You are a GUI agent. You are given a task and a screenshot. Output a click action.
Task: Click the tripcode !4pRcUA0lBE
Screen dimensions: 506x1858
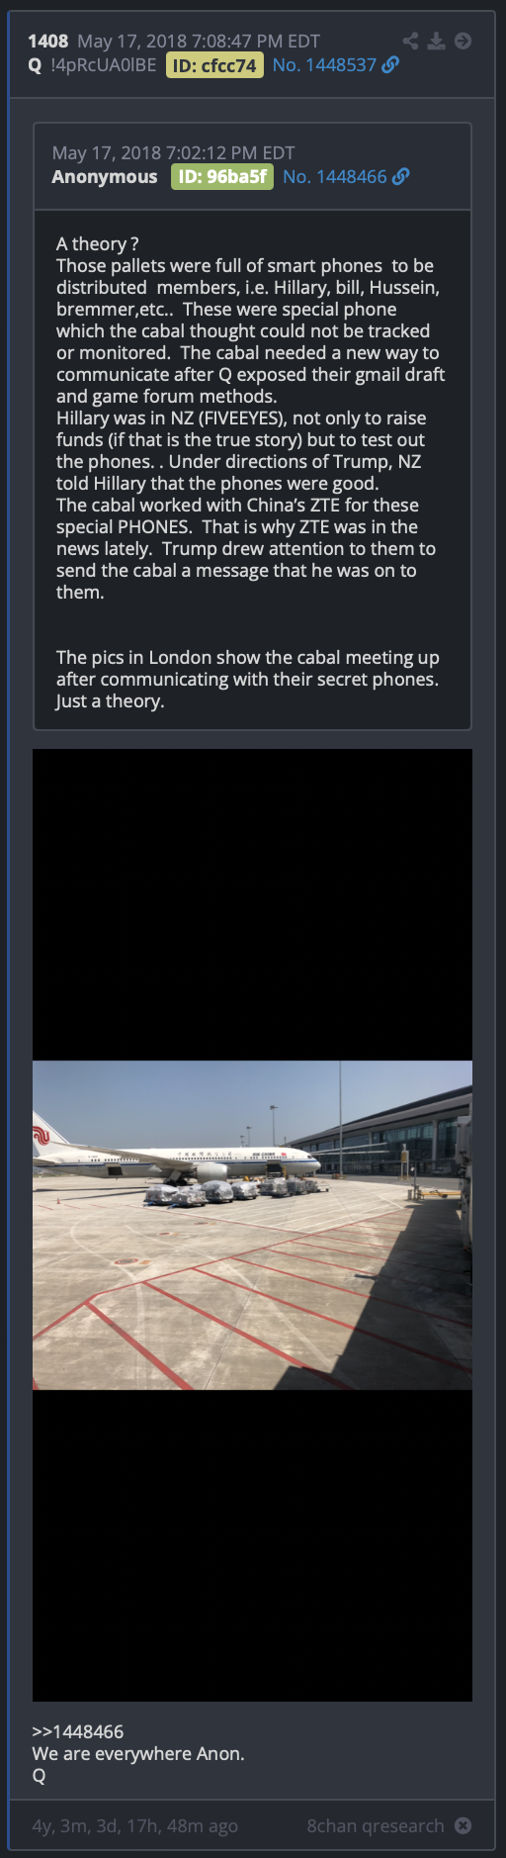pyautogui.click(x=104, y=65)
